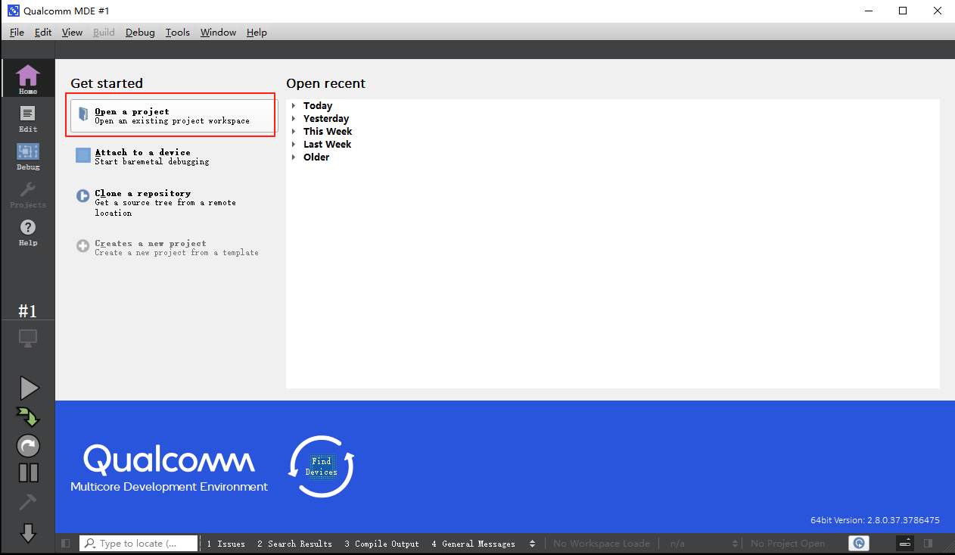Expand the Today recent group
The width and height of the screenshot is (955, 555).
pos(294,106)
